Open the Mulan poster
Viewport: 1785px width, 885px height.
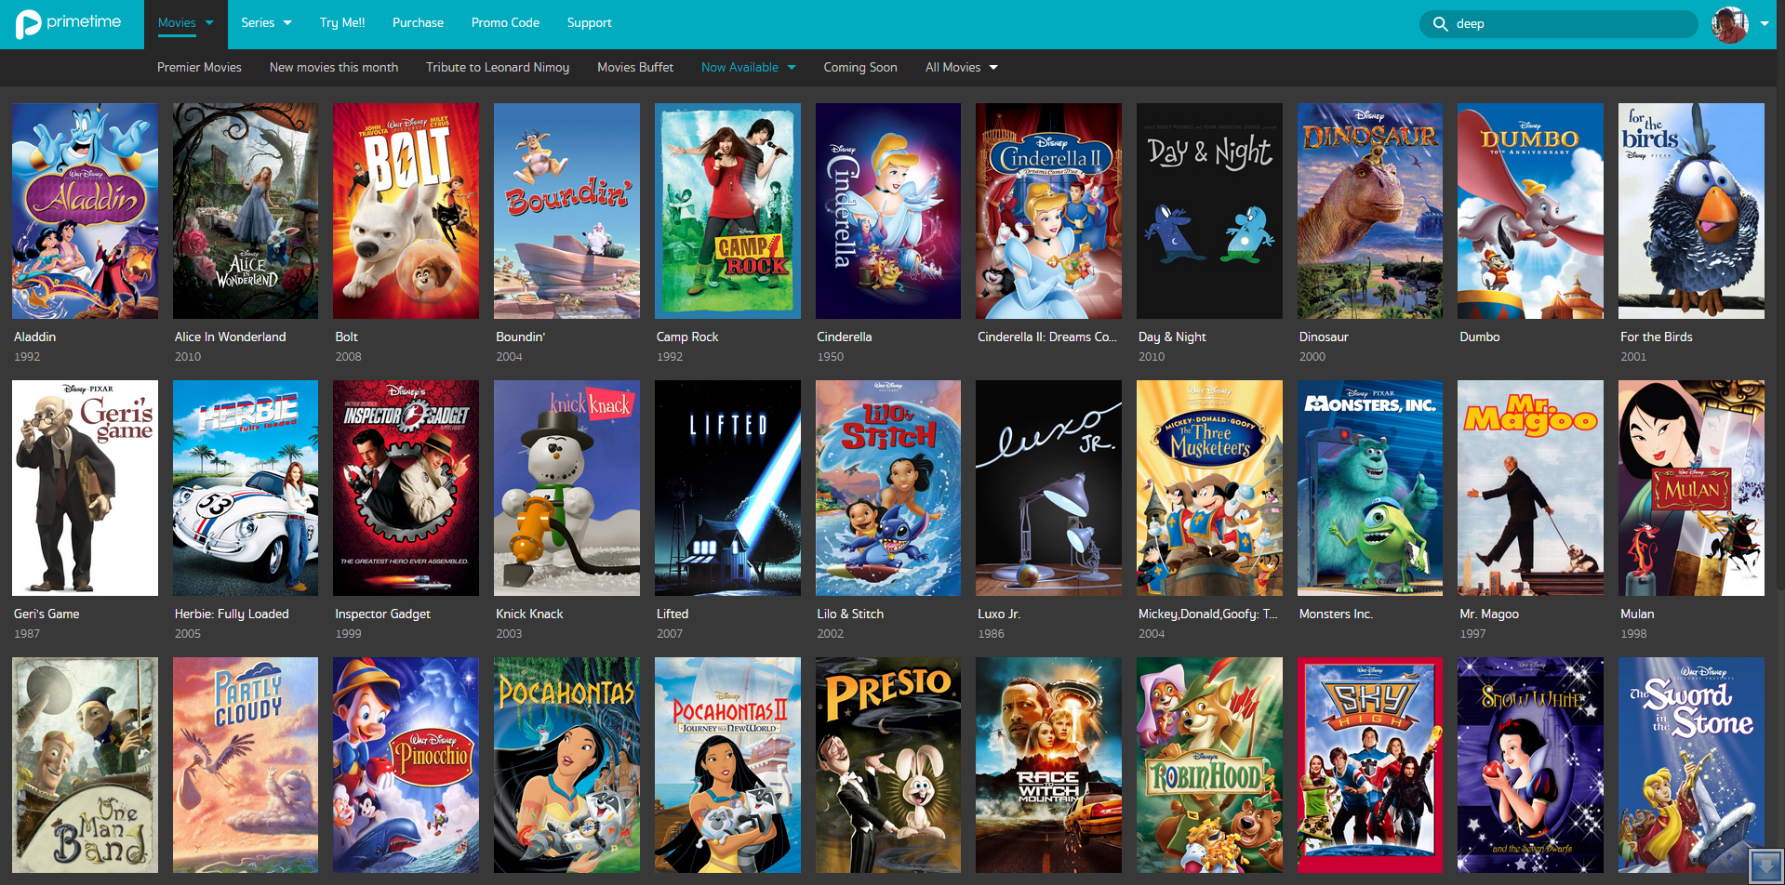click(x=1691, y=488)
